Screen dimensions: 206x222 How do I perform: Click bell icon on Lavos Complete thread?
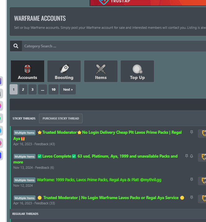[191, 156]
